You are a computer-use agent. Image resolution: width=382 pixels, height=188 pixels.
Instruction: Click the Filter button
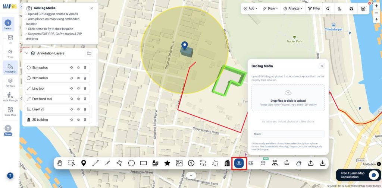[x=314, y=9]
